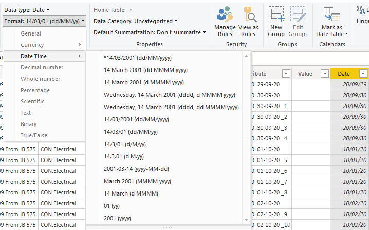
Task: Open the Format dropdown
Action: coord(45,21)
